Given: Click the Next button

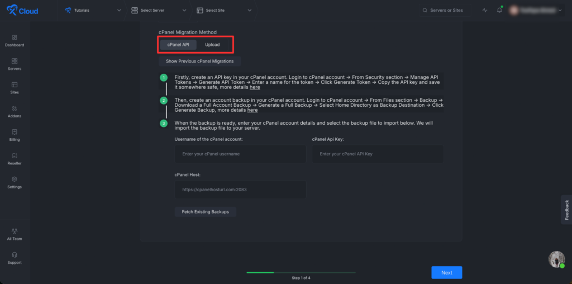Looking at the screenshot, I should pos(446,273).
